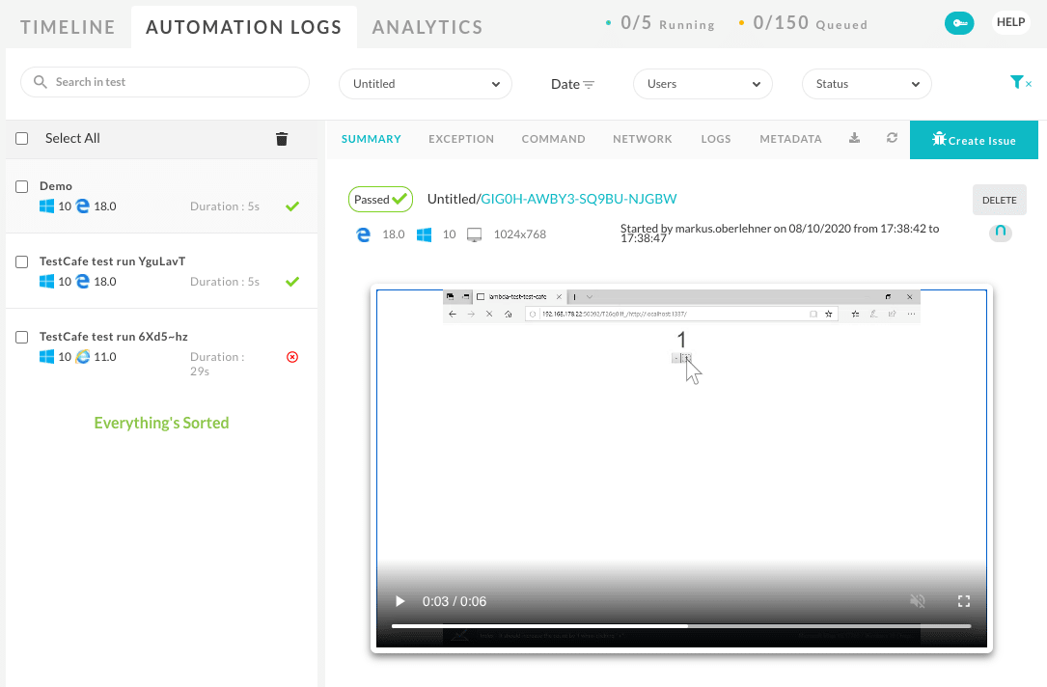The image size is (1047, 687).
Task: Expand the Untitled build dropdown
Action: tap(425, 84)
